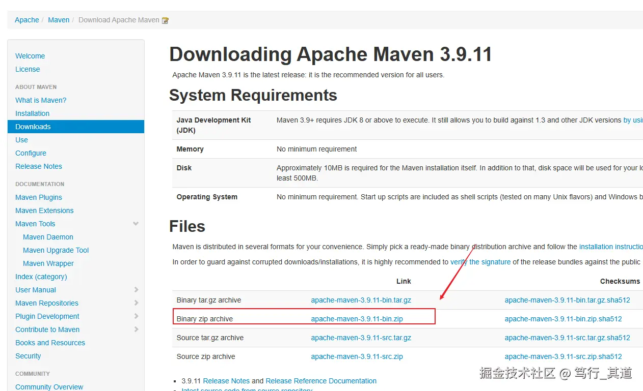Open the User Manual link
Viewport: 643px width, 391px height.
(x=36, y=290)
